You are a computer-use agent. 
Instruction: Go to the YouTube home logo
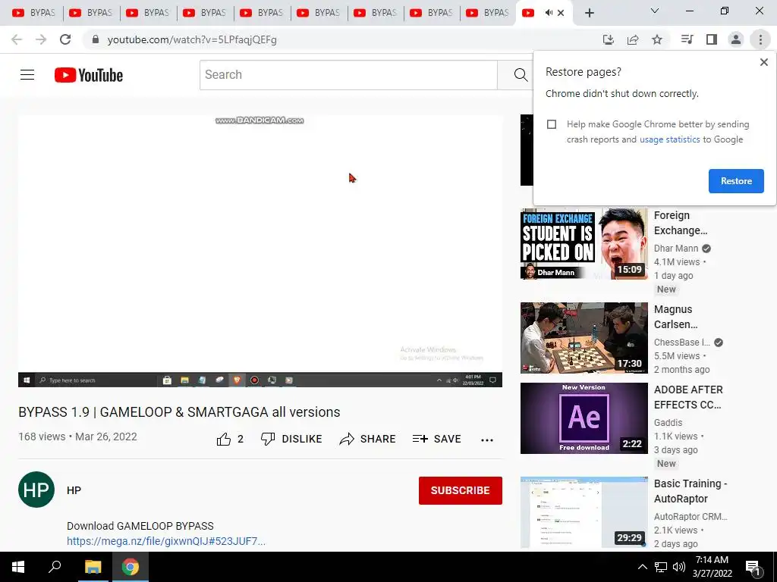[x=89, y=75]
